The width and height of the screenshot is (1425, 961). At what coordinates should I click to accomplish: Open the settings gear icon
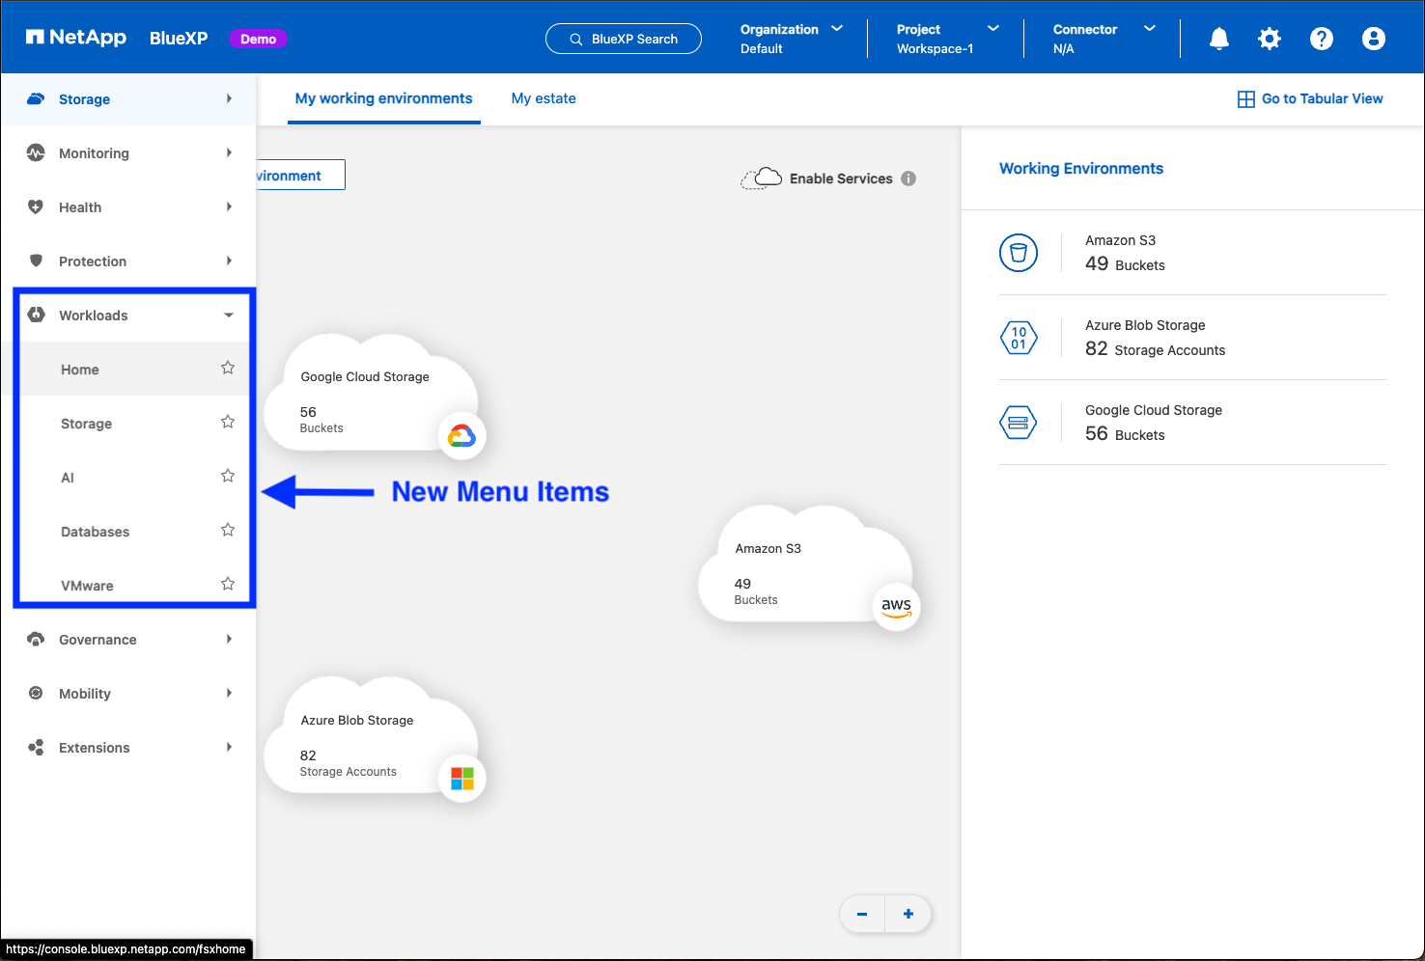[1270, 39]
